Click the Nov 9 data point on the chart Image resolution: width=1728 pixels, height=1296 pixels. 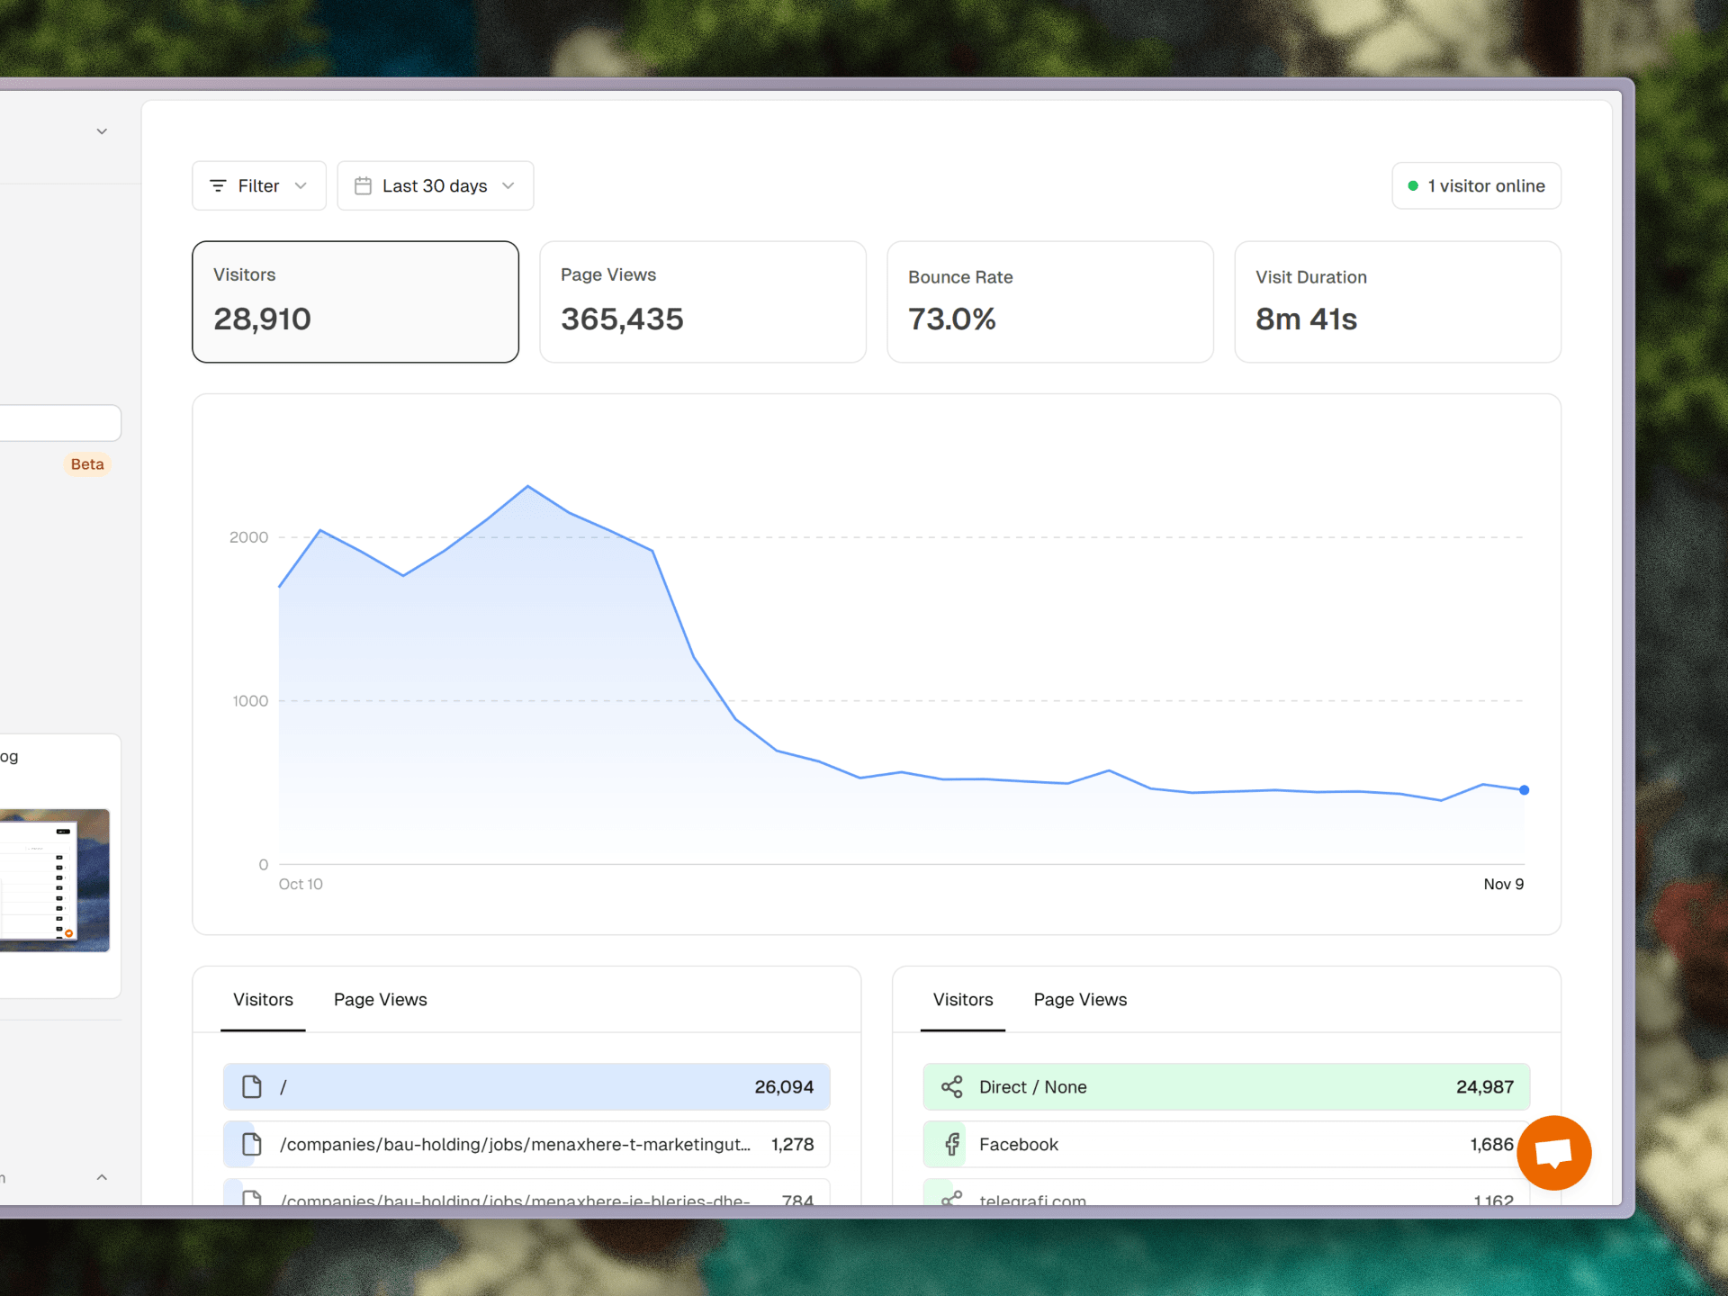[x=1523, y=789]
